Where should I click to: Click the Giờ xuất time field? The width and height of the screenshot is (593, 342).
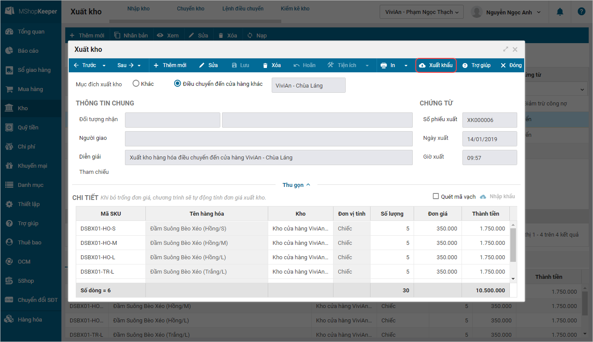490,158
